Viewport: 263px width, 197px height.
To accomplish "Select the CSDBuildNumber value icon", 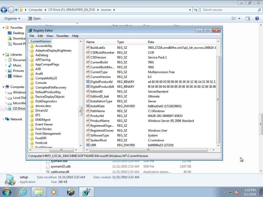I will coord(88,52).
